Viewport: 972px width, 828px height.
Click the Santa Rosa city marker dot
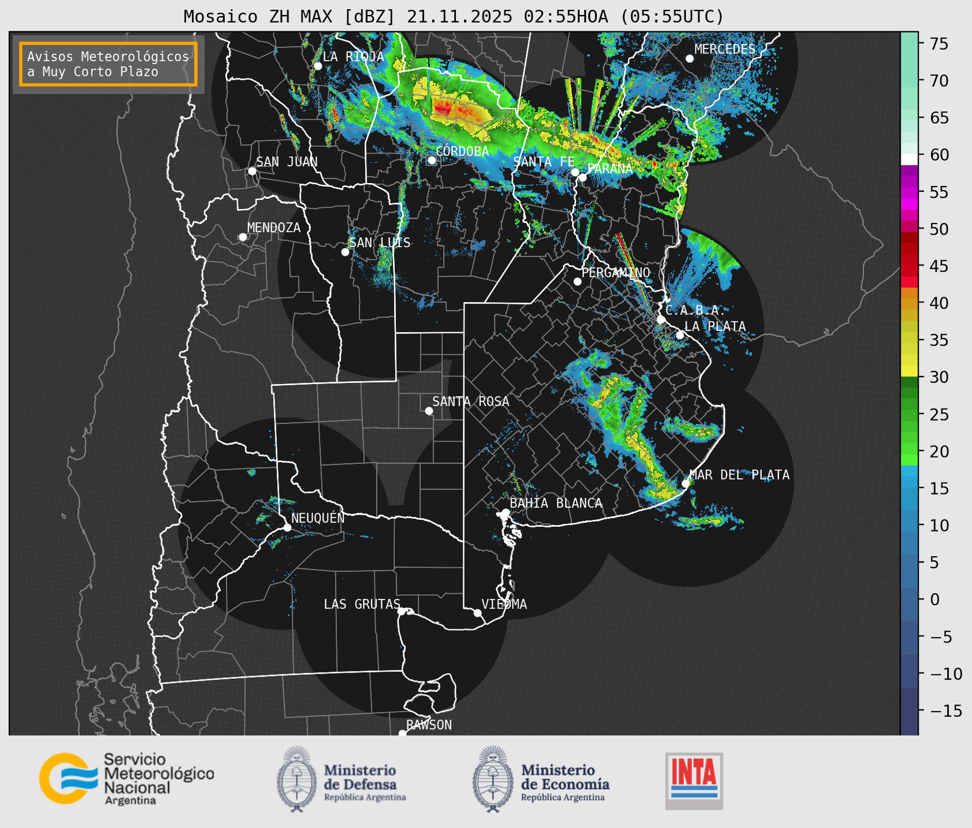click(x=429, y=411)
